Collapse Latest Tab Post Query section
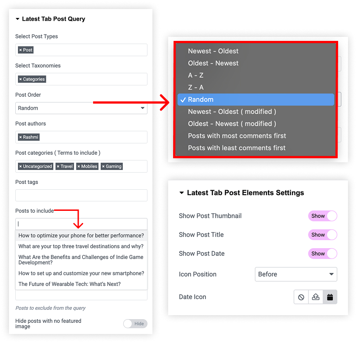Viewport: 357px width, 343px height. (x=18, y=19)
